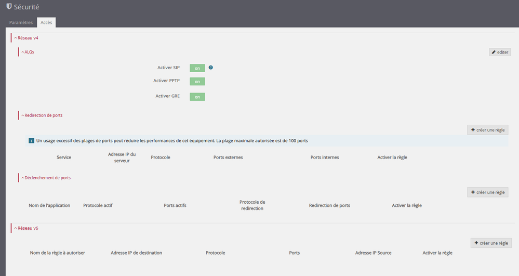The width and height of the screenshot is (519, 276).
Task: Create a new IPv6 network rule
Action: coord(491,243)
